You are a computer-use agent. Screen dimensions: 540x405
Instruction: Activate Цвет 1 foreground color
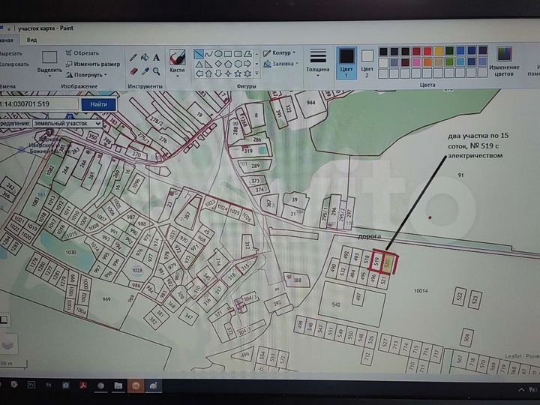(346, 63)
